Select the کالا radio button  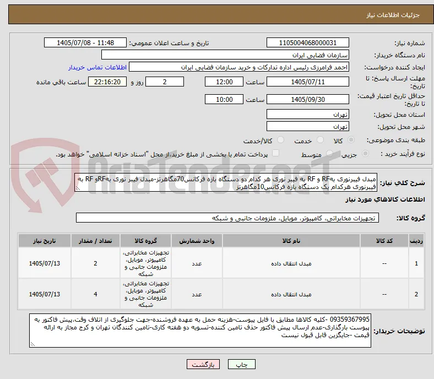click(351, 140)
